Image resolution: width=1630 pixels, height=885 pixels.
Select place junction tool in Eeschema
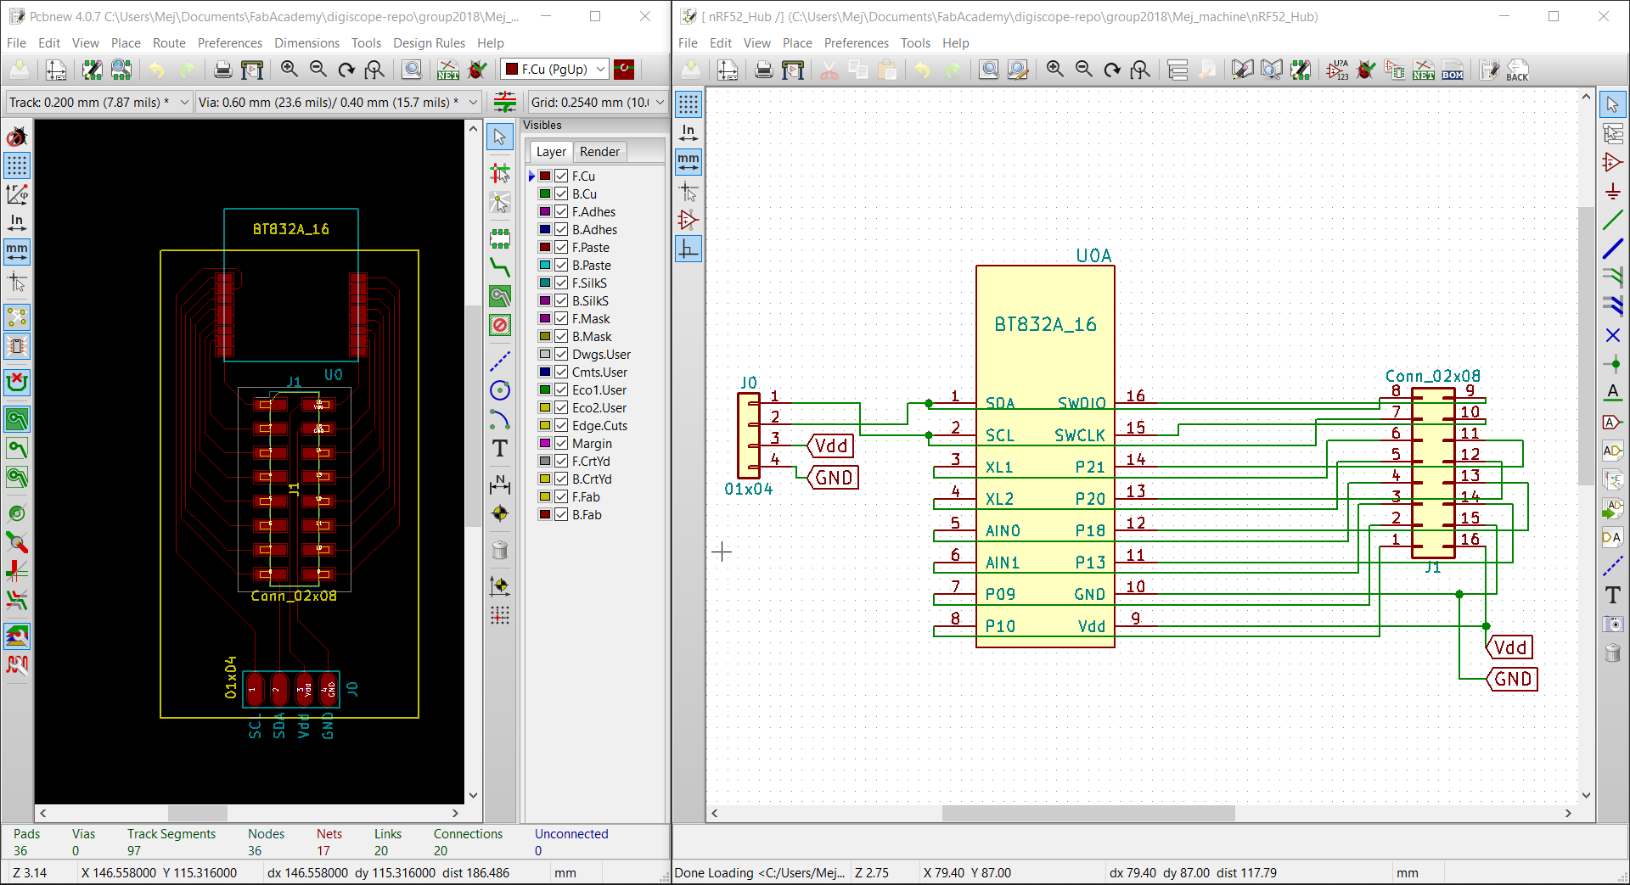pyautogui.click(x=1613, y=364)
